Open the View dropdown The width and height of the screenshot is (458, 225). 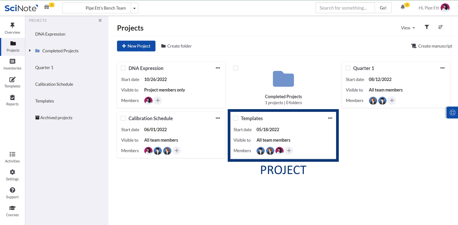point(408,28)
